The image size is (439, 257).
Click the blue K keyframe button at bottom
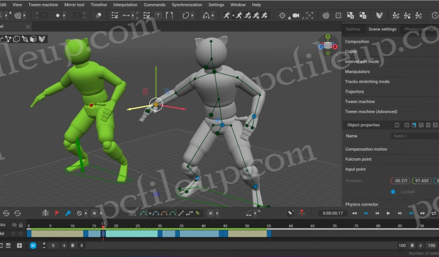33,245
